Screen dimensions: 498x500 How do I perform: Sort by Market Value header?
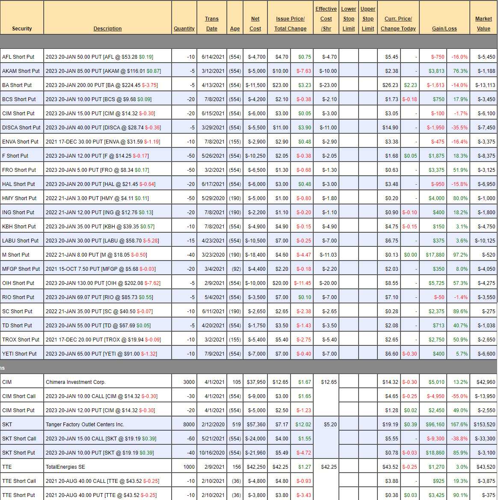click(x=483, y=24)
